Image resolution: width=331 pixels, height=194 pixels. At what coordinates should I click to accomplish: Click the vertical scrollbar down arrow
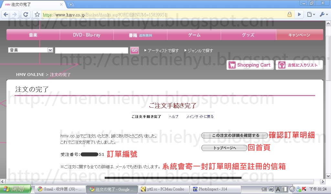tap(328, 176)
